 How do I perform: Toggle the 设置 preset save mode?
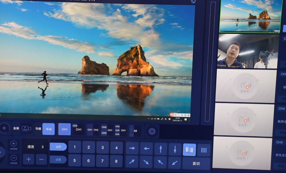(x=58, y=160)
